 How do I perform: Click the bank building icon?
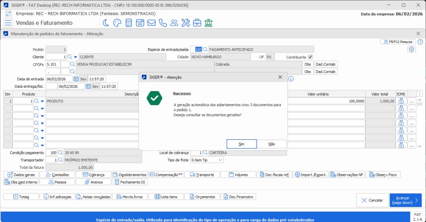(x=208, y=23)
